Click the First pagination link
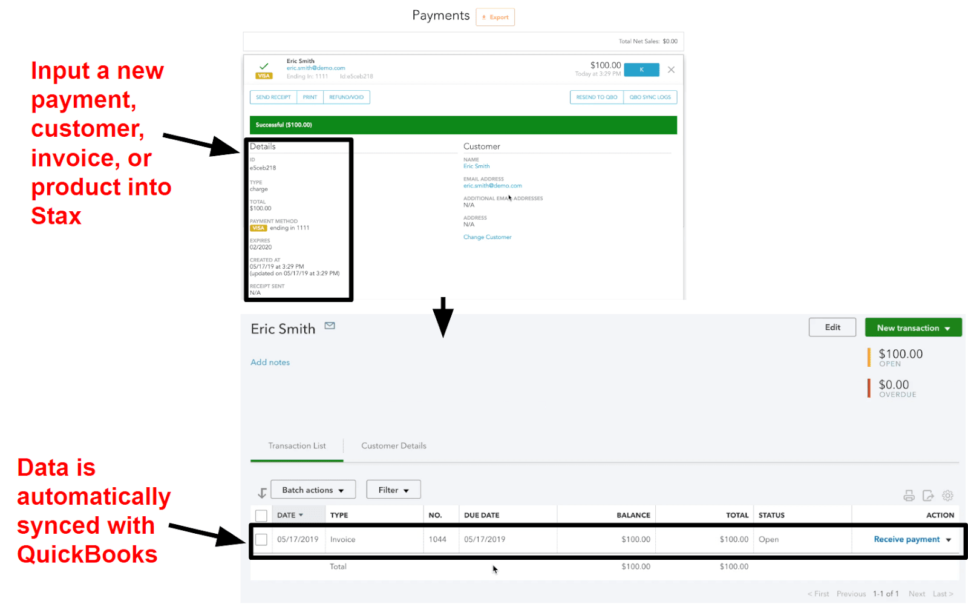Image resolution: width=968 pixels, height=607 pixels. tap(819, 594)
